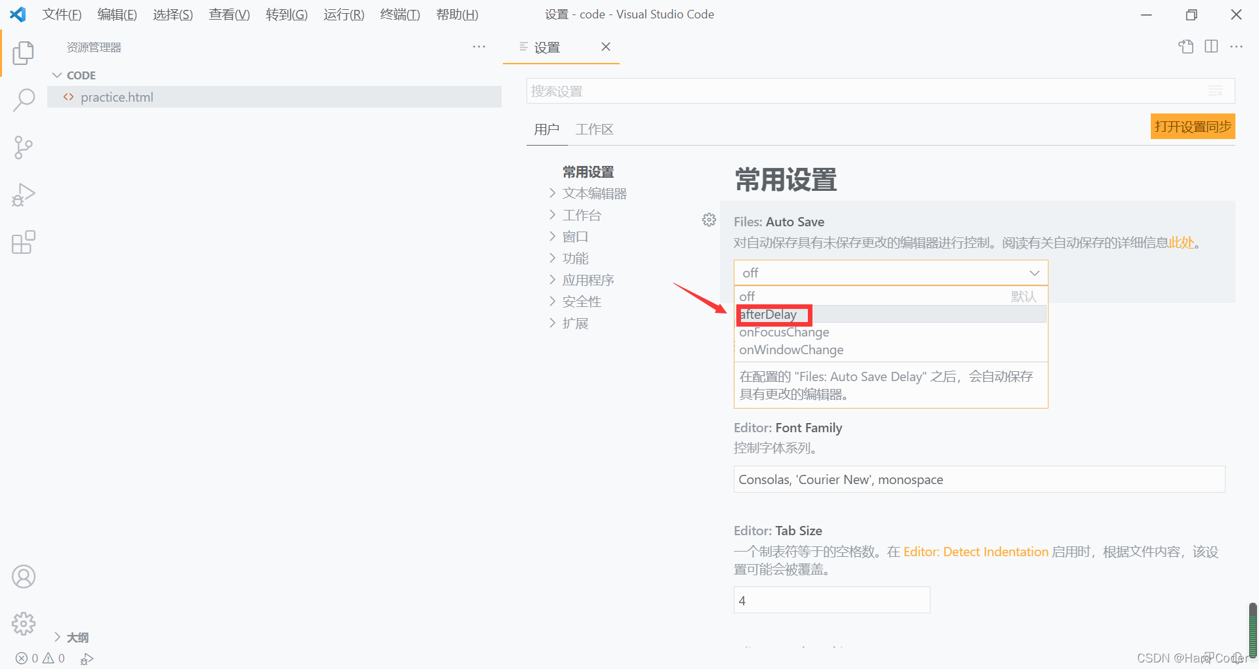This screenshot has width=1259, height=669.
Task: Open editor more actions ellipsis
Action: click(1237, 47)
